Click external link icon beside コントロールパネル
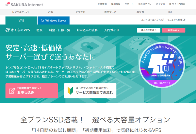 click(162, 20)
